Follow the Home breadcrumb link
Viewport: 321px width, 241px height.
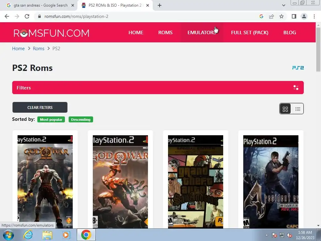tap(18, 49)
